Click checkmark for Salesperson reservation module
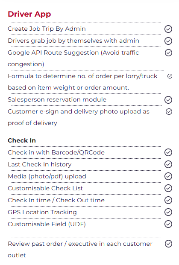Screen dimensions: 179x265 pyautogui.click(x=168, y=100)
